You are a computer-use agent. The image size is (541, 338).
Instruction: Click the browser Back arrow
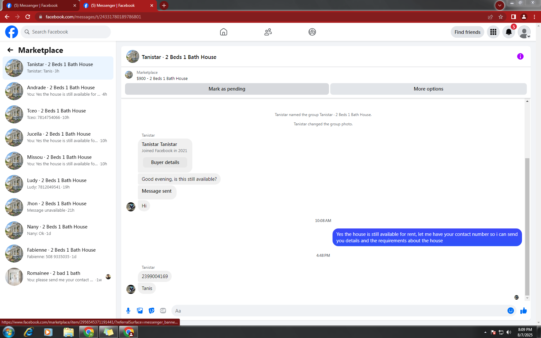click(7, 17)
